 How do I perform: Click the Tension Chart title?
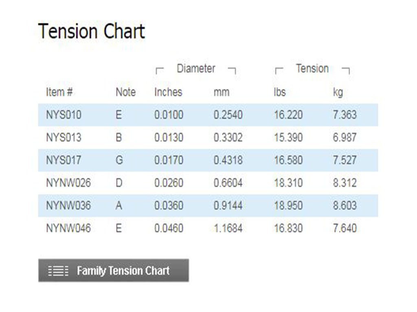pyautogui.click(x=92, y=31)
